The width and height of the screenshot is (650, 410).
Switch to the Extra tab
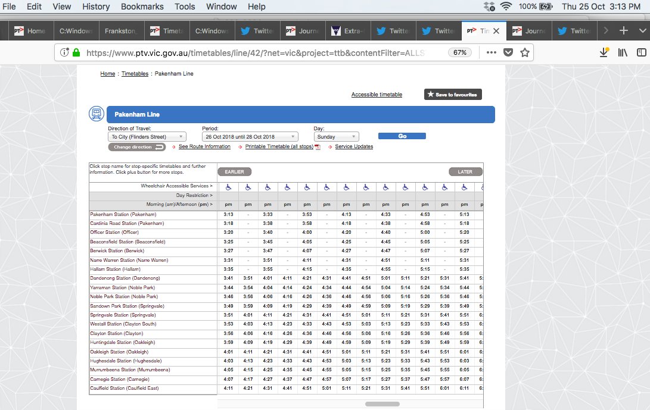[348, 31]
